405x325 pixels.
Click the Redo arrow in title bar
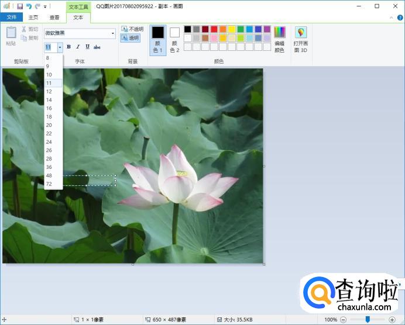pos(37,6)
